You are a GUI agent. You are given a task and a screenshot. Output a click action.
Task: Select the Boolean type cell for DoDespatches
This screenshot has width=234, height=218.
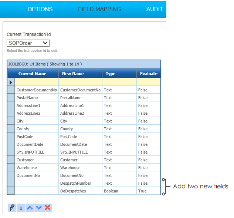point(111,191)
